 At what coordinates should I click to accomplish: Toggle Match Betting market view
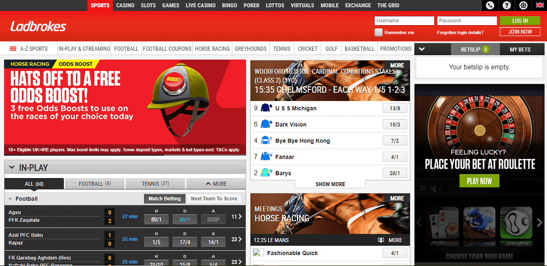[164, 199]
